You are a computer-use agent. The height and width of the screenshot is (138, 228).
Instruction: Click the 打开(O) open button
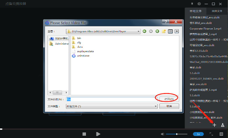(169, 99)
